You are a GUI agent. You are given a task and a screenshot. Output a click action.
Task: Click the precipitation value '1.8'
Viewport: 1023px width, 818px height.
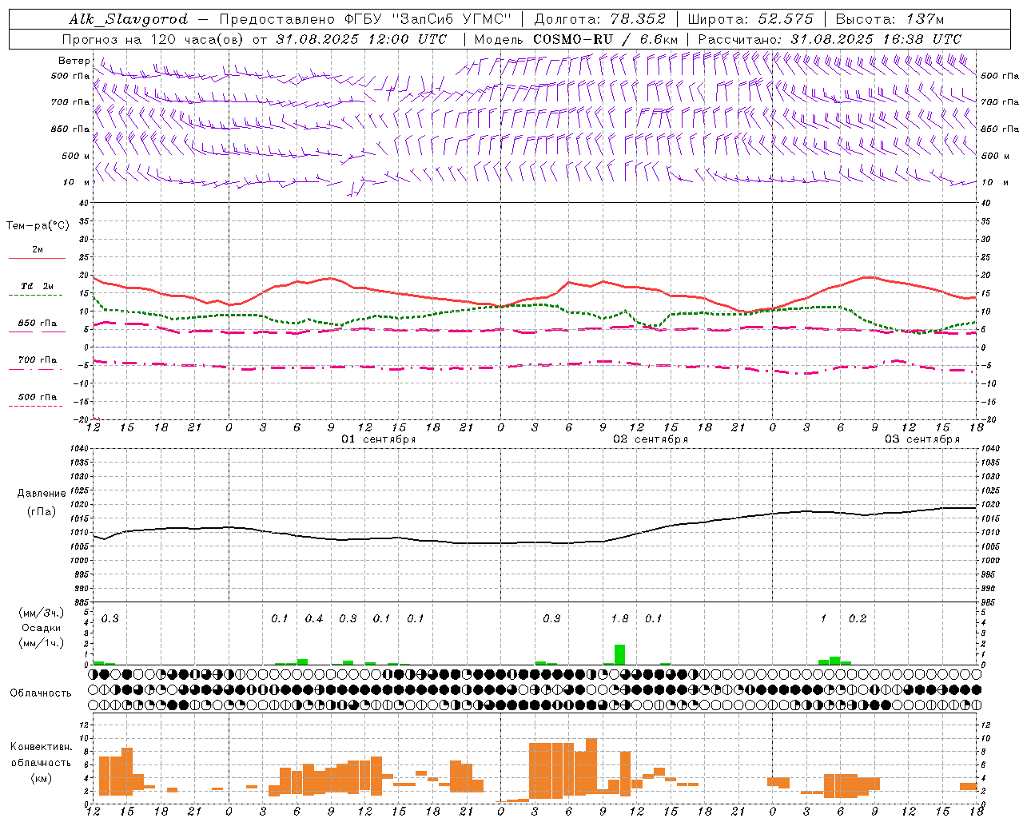click(619, 618)
